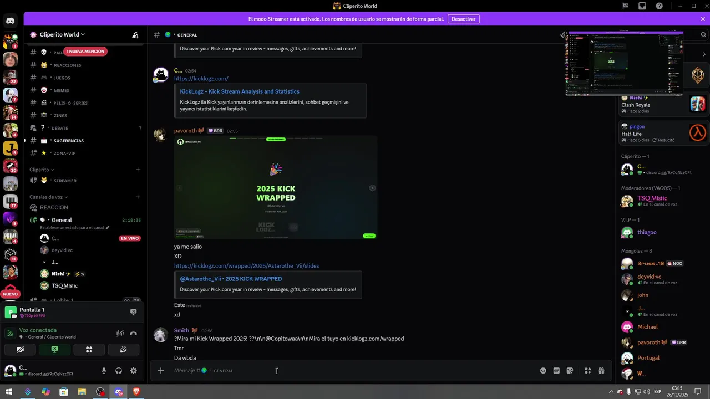Disconnect from voice with the hang-up icon
The image size is (710, 399).
[134, 333]
